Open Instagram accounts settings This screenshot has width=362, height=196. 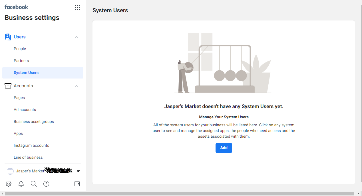[x=31, y=146]
